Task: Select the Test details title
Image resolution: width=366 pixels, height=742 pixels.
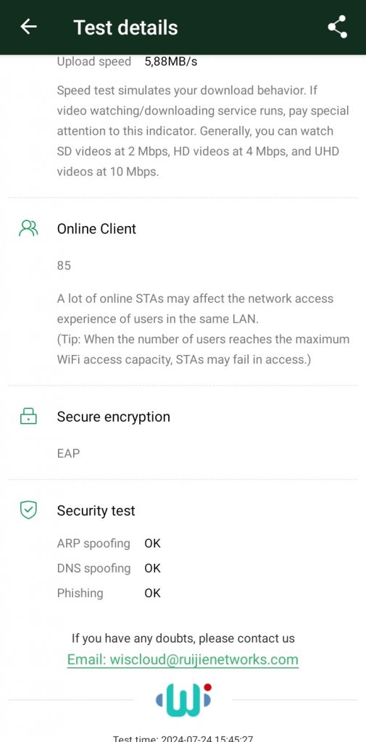Action: coord(125,28)
